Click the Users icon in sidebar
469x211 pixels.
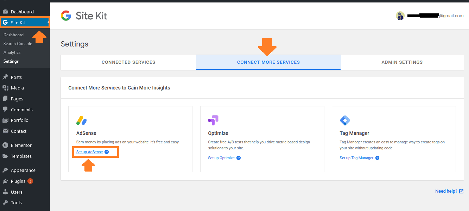click(x=5, y=192)
